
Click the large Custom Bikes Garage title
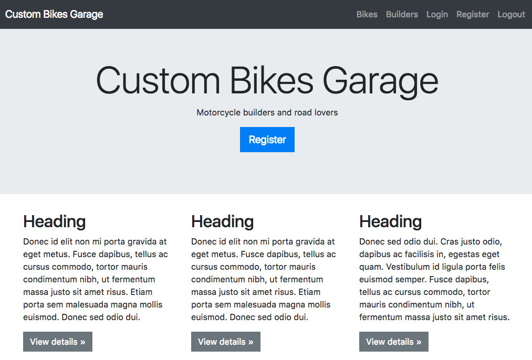(267, 81)
